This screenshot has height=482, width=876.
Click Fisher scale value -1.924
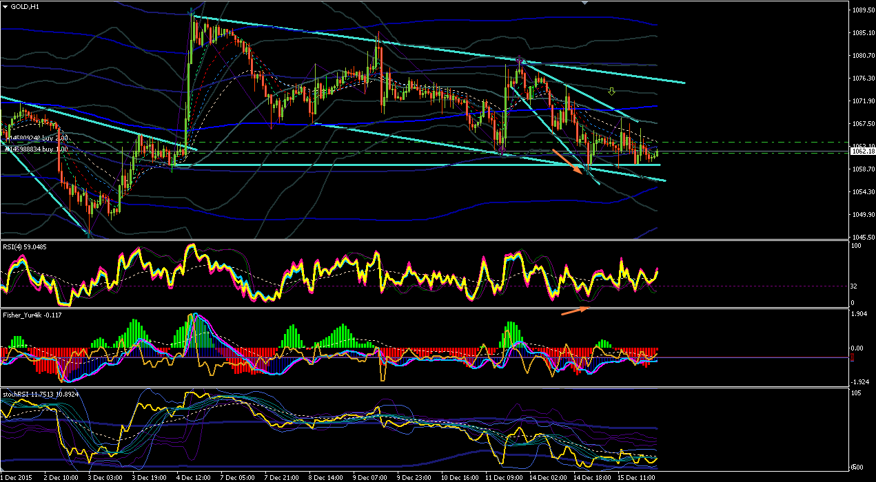point(862,381)
